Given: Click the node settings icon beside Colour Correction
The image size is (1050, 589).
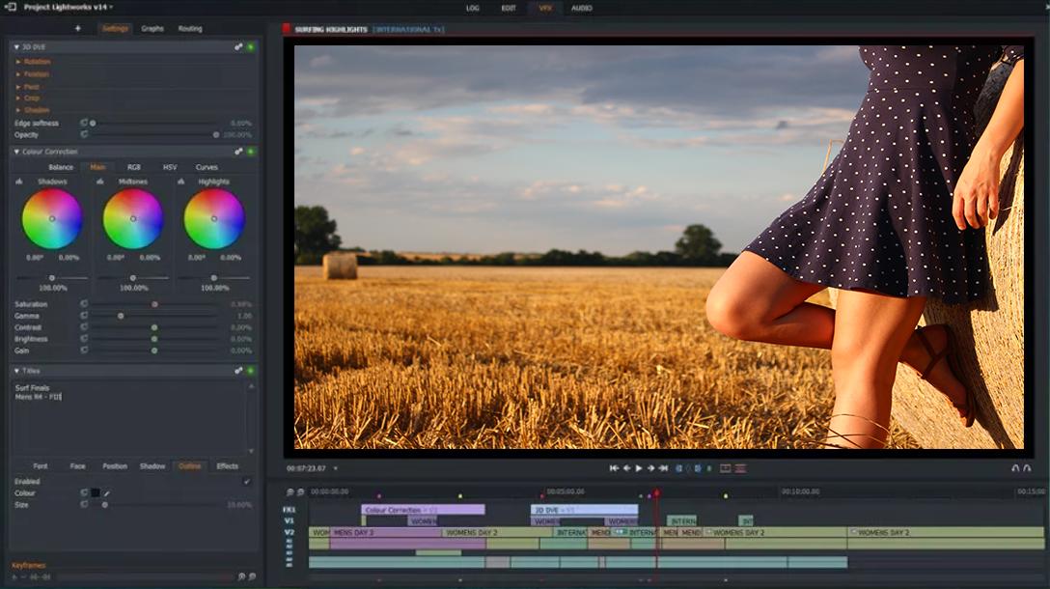Looking at the screenshot, I should [239, 151].
